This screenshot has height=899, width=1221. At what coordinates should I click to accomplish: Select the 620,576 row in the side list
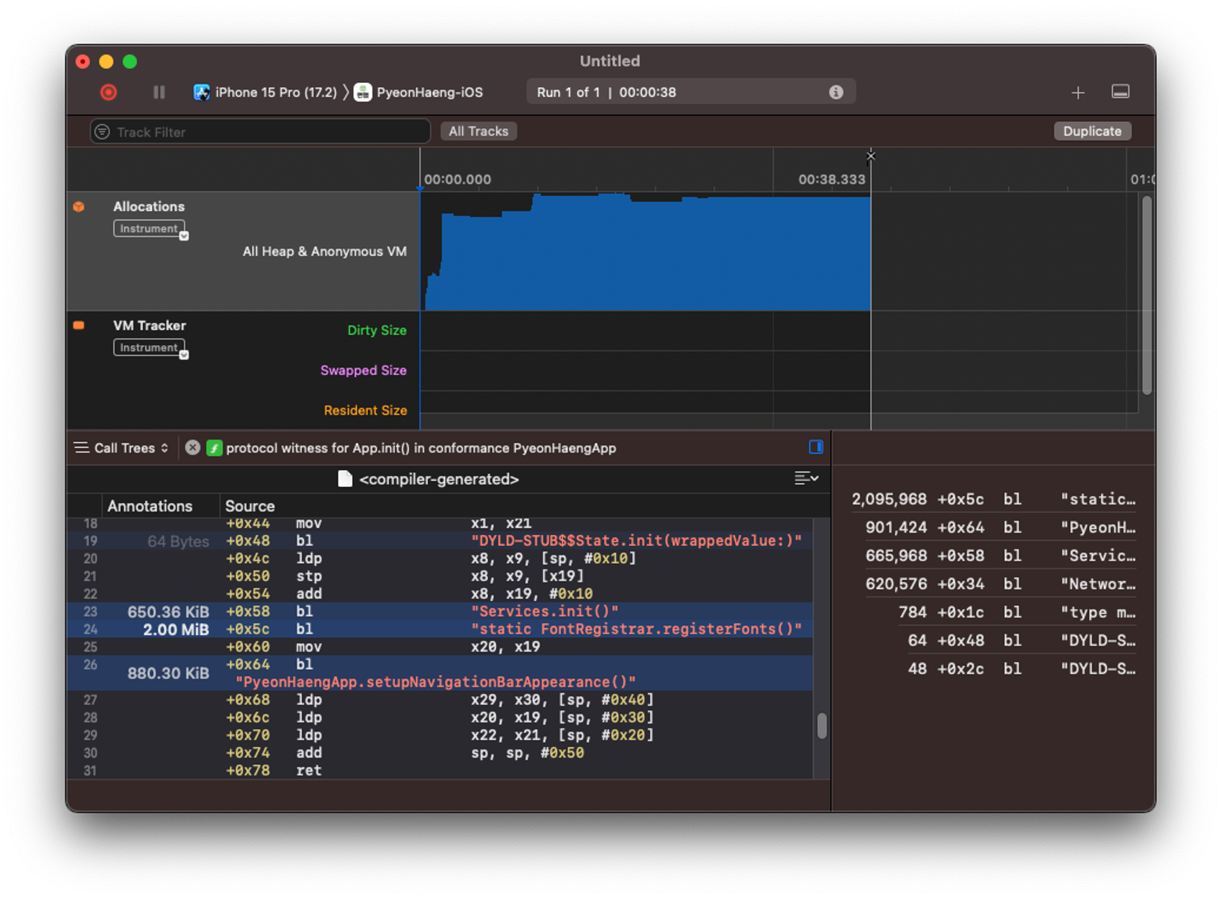(993, 584)
